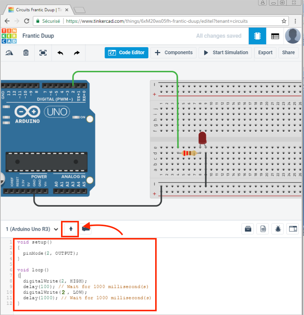Select the Circuits Frantic Duup browser tab

[x=38, y=10]
